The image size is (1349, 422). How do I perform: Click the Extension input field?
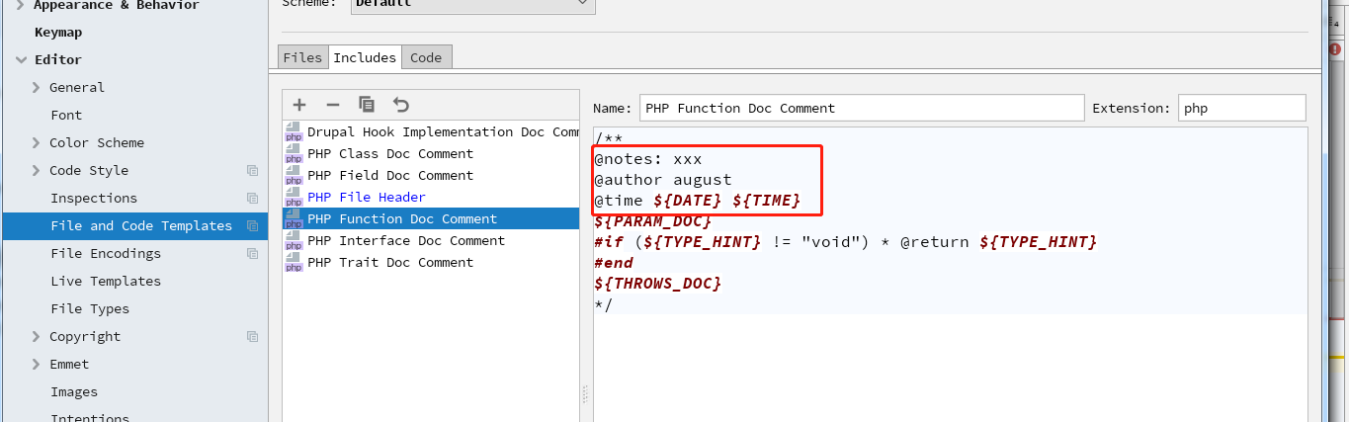coord(1241,108)
